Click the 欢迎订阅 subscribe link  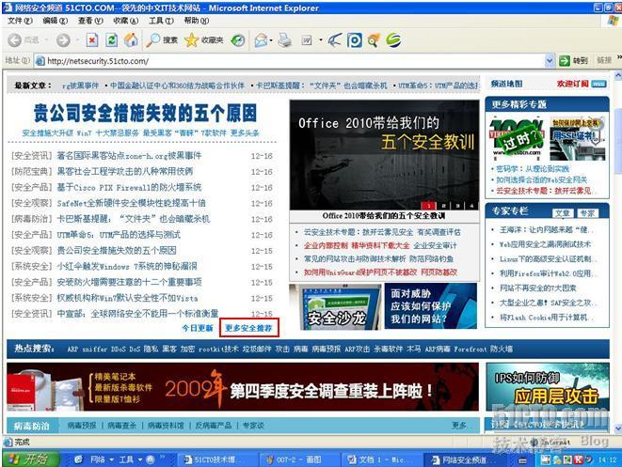click(573, 84)
